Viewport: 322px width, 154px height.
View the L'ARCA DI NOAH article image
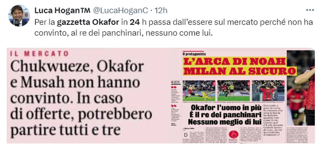pos(243,96)
